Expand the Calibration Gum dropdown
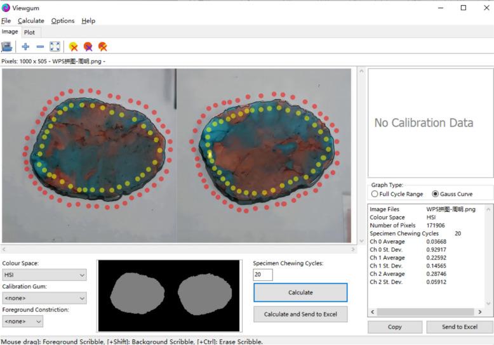 (x=44, y=298)
